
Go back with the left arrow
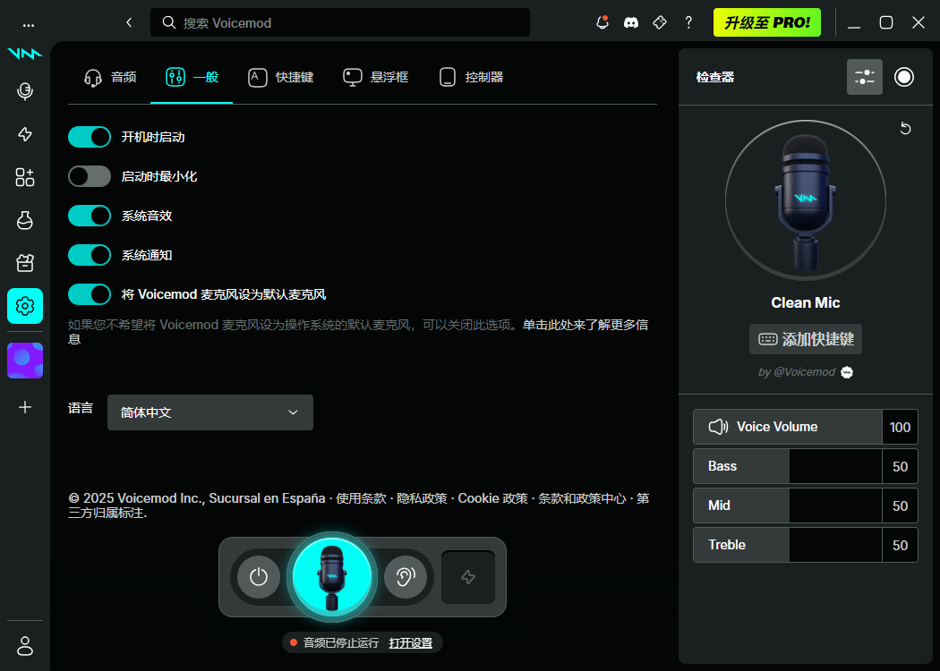(129, 22)
